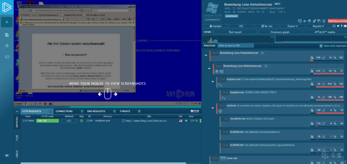Collapse the process 2968 subtree
The width and height of the screenshot is (347, 164).
coord(209,69)
